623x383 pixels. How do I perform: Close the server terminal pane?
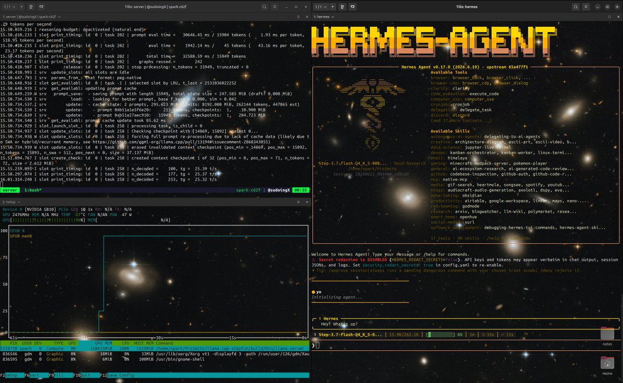pyautogui.click(x=307, y=17)
